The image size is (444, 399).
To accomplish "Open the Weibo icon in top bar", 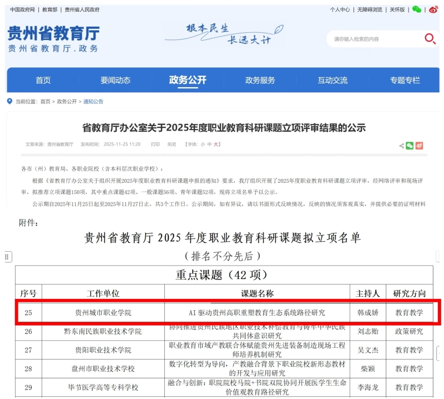I will 433,9.
